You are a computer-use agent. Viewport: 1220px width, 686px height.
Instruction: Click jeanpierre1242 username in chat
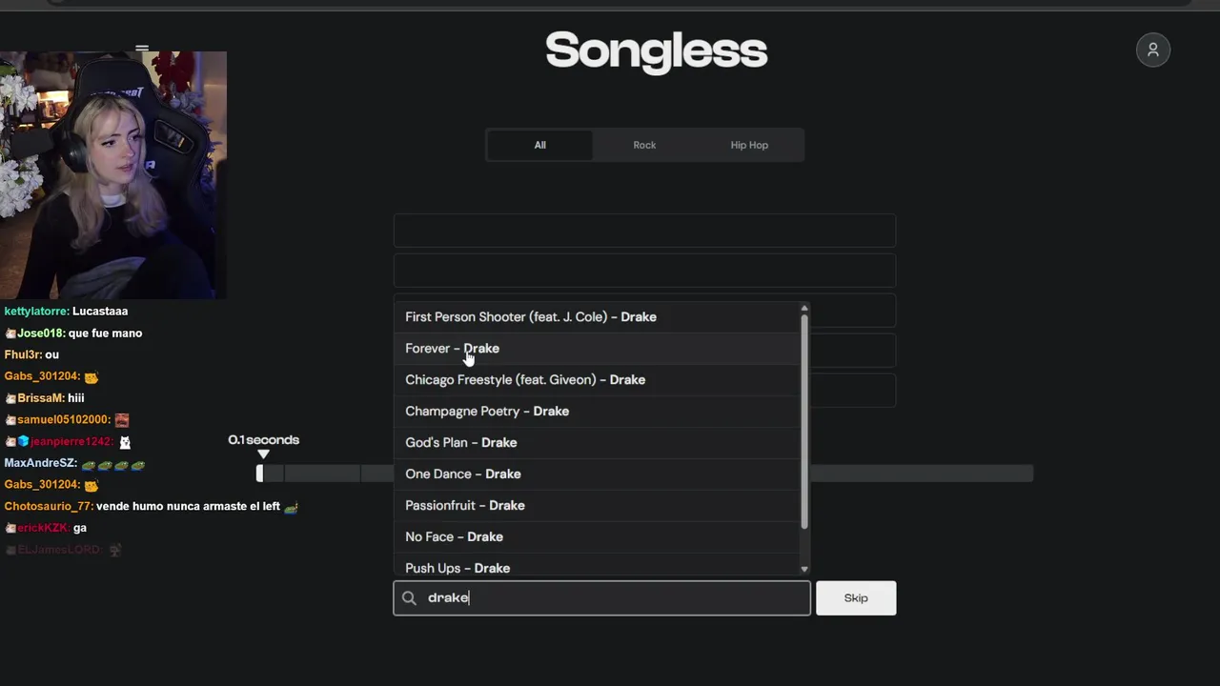(72, 442)
